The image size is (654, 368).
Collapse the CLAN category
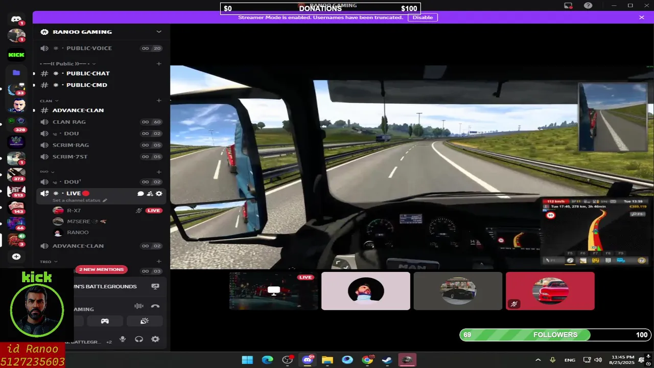point(49,101)
